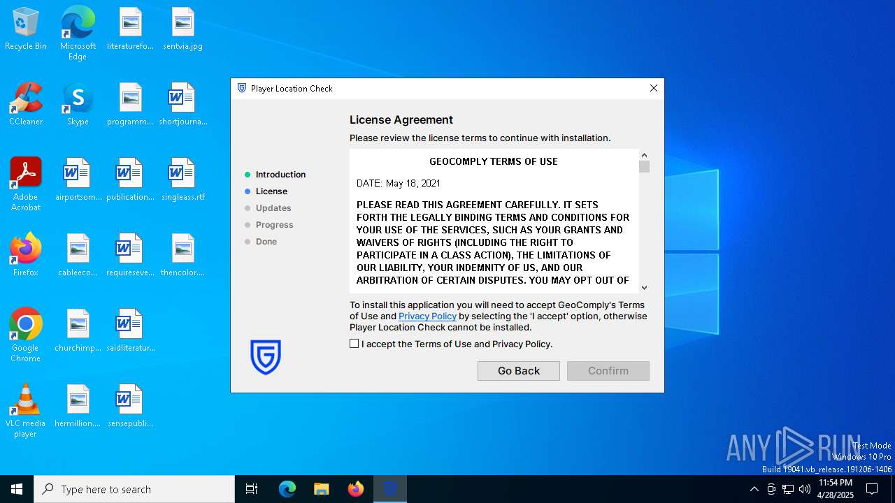The height and width of the screenshot is (503, 895).
Task: Open the volume tray icon
Action: point(805,489)
